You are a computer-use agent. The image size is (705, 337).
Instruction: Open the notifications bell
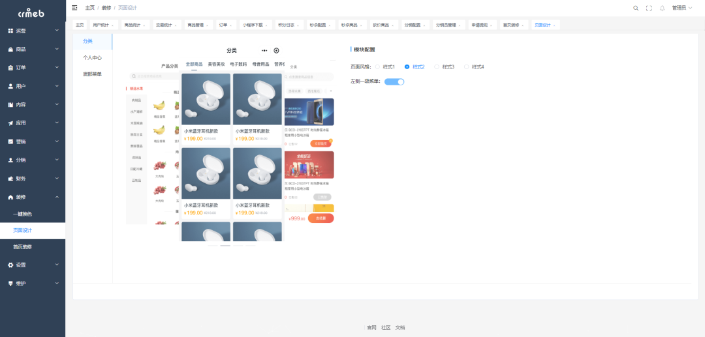point(662,8)
